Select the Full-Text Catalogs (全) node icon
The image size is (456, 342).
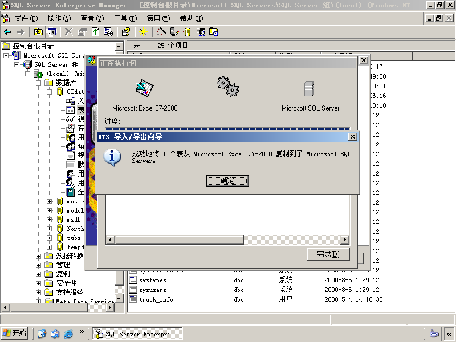click(71, 192)
